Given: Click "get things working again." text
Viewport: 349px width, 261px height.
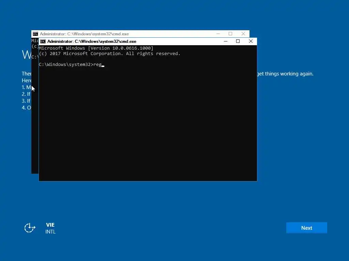Looking at the screenshot, I should point(285,74).
